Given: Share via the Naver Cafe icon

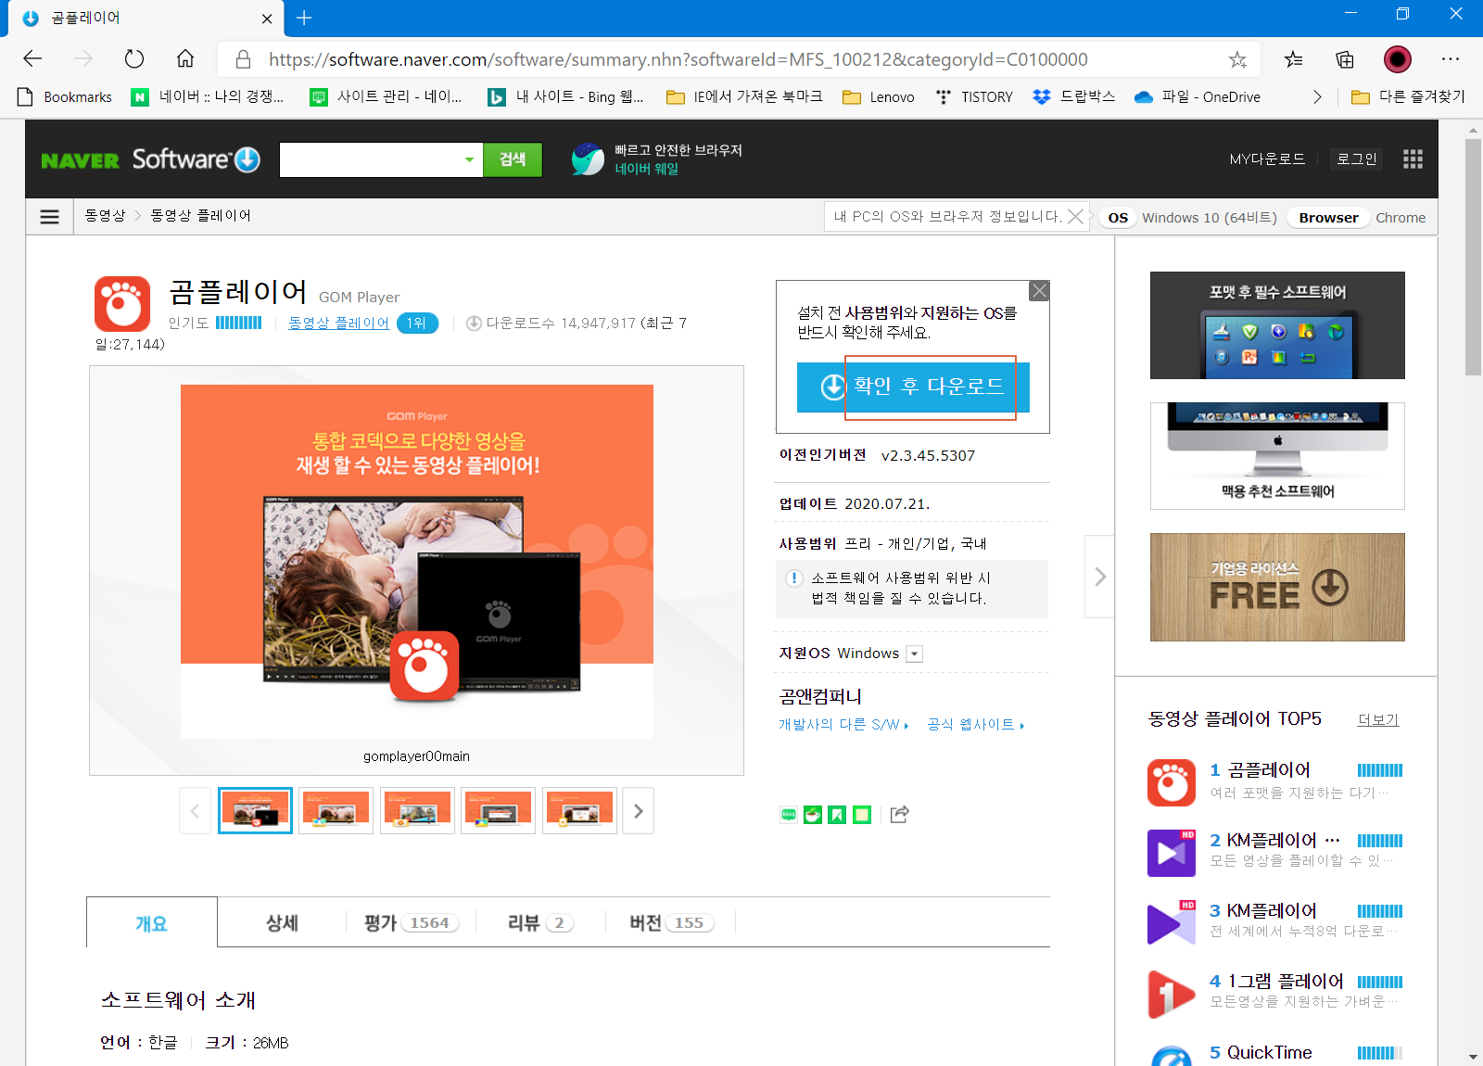Looking at the screenshot, I should pos(813,815).
